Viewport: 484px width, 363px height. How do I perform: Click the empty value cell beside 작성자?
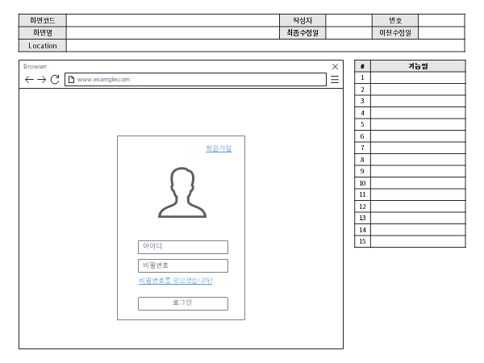point(348,20)
